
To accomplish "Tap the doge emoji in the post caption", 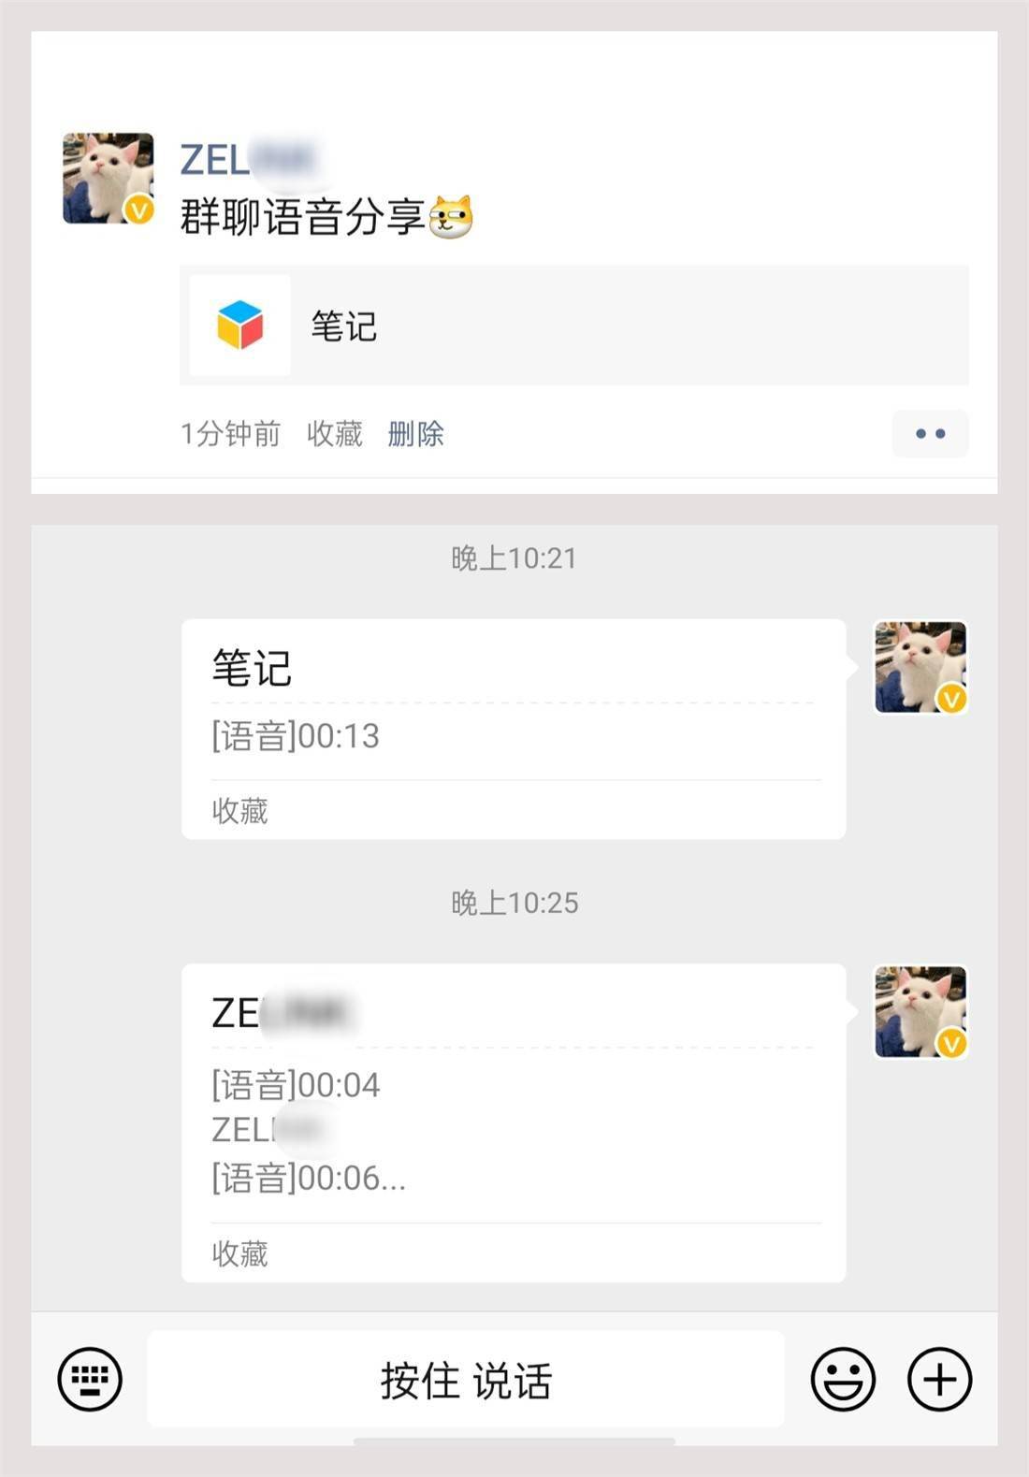I will 451,217.
